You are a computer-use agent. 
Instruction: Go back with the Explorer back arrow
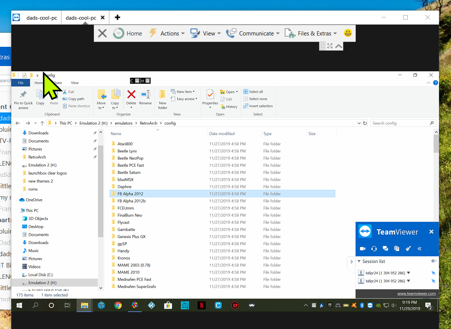[18, 123]
